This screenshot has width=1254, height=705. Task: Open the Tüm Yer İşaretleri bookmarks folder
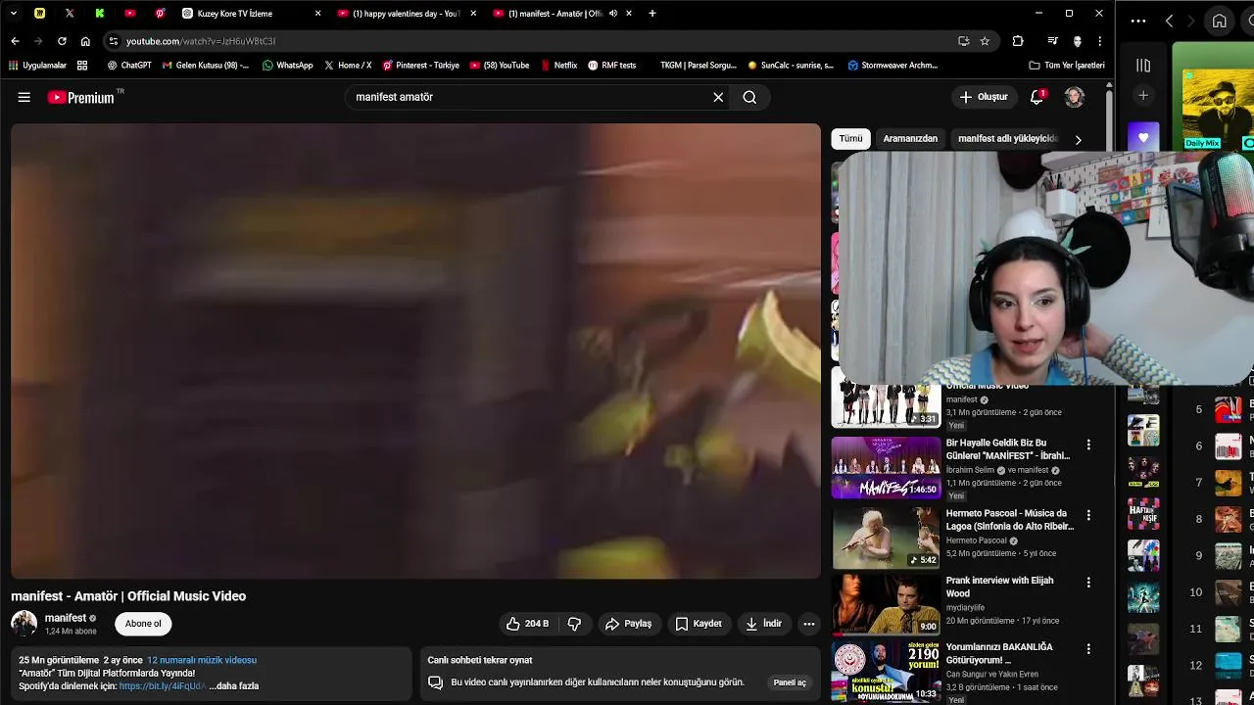(1067, 66)
